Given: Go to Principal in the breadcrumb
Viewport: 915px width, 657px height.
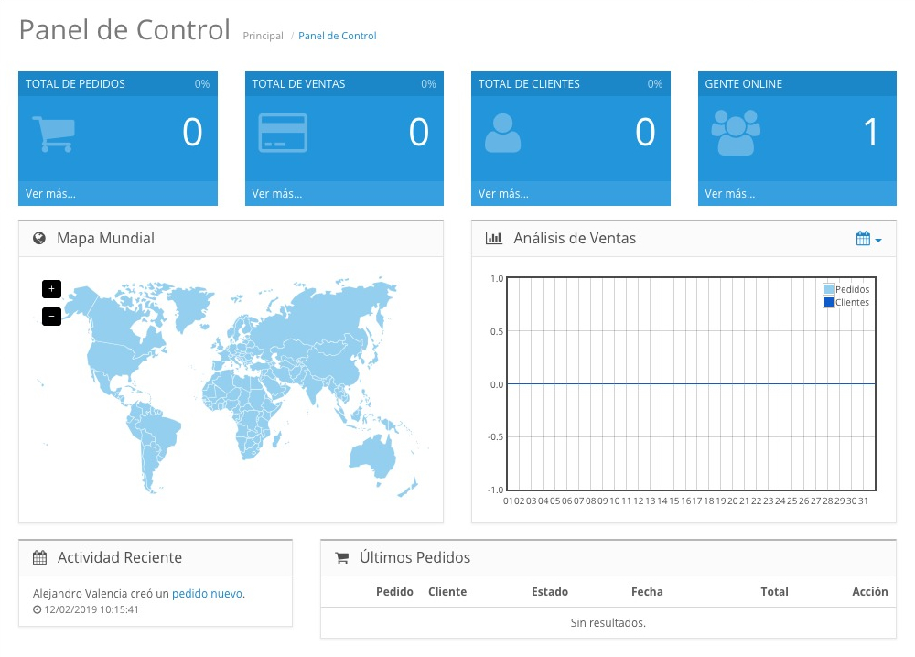Looking at the screenshot, I should pyautogui.click(x=263, y=37).
